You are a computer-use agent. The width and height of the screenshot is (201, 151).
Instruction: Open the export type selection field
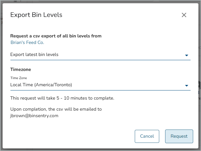(x=100, y=55)
